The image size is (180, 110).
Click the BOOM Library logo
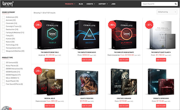click(8, 4)
